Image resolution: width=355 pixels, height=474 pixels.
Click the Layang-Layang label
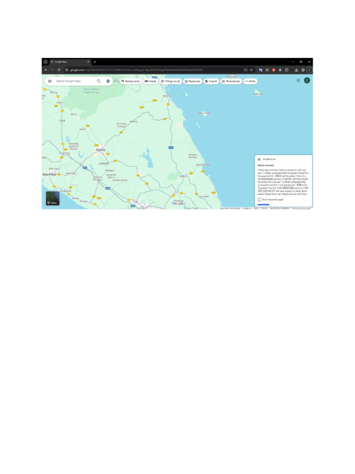click(120, 180)
